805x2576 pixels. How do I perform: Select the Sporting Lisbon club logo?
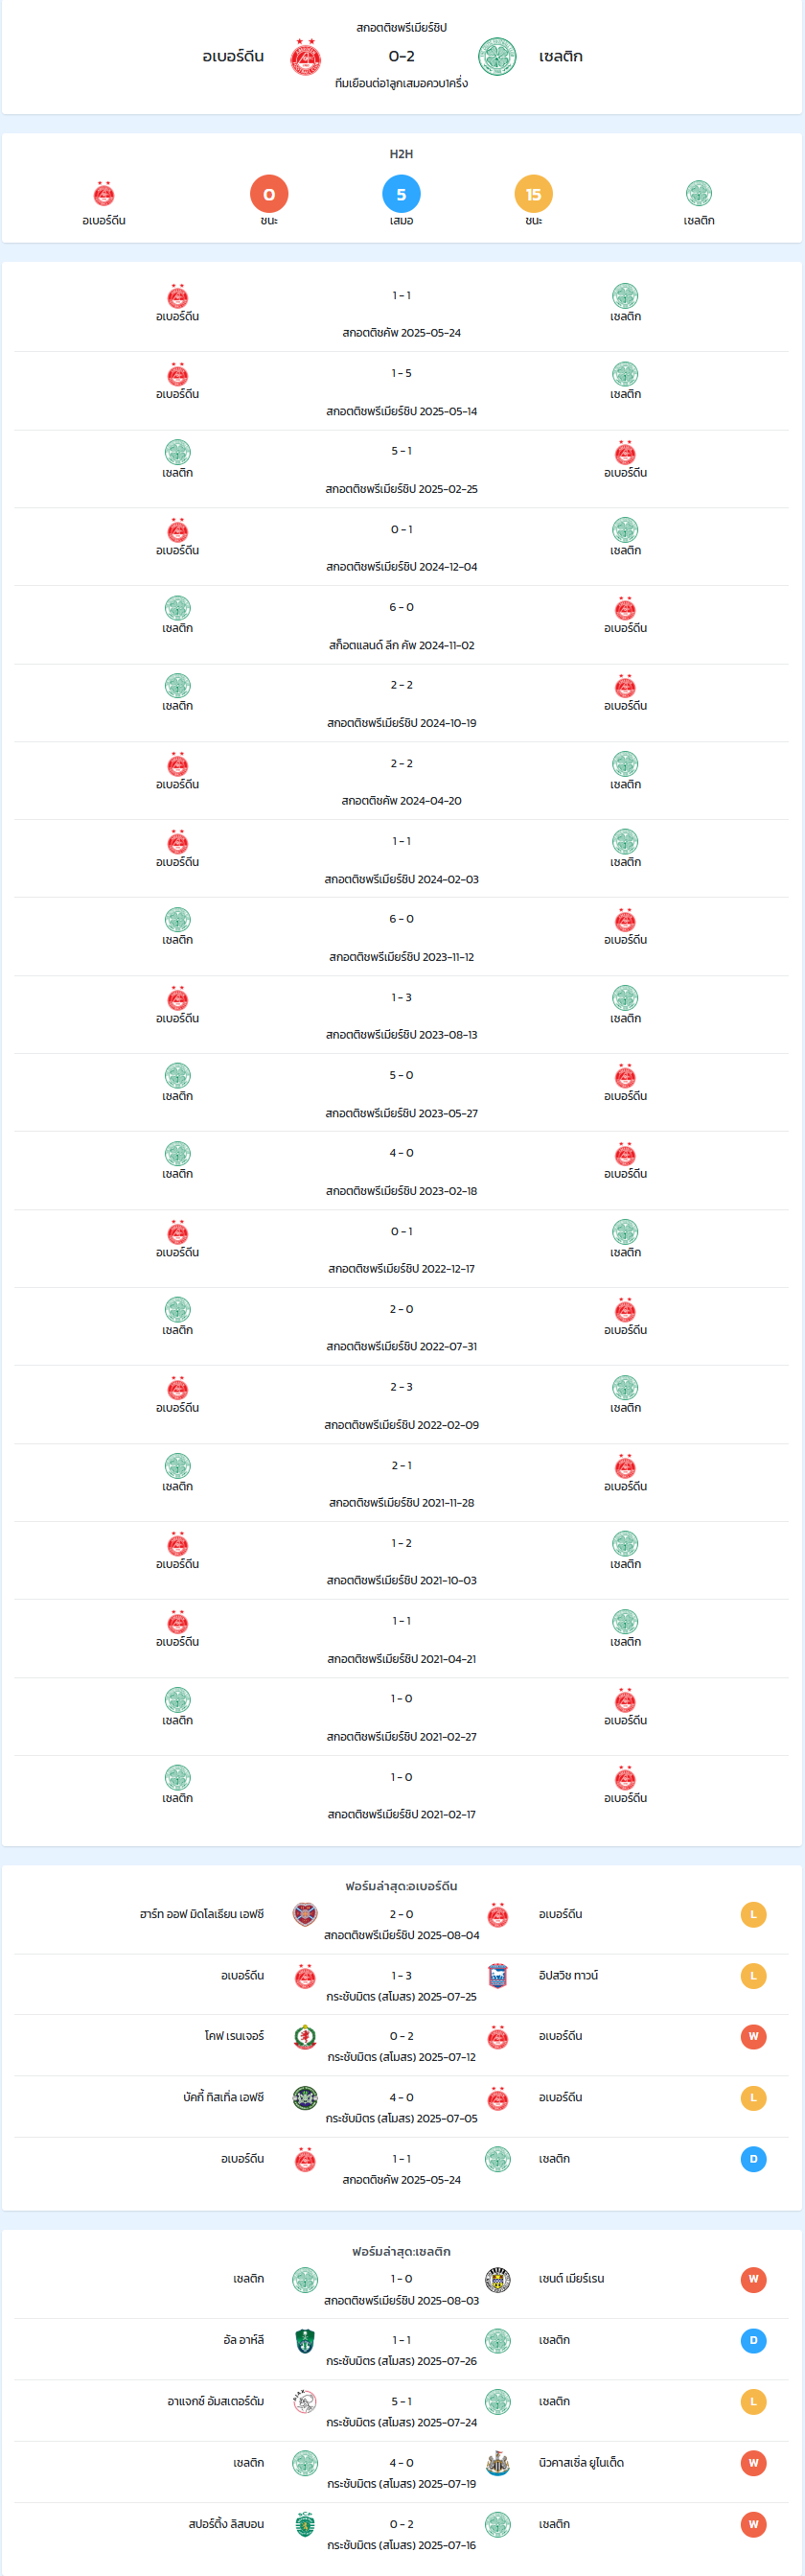306,2524
